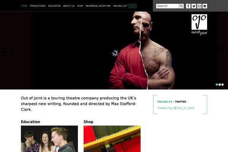
Task: Open the Facebook icon link
Action: pos(188,6)
